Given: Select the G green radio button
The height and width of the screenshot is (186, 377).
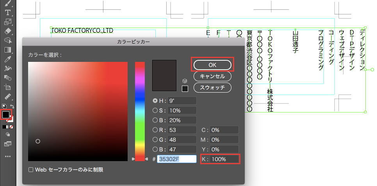Looking at the screenshot, I should click(155, 139).
